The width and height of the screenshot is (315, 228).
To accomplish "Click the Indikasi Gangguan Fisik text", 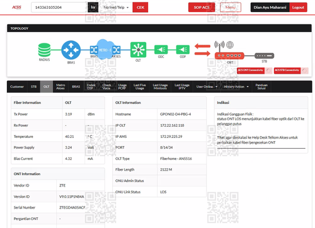I will [235, 114].
